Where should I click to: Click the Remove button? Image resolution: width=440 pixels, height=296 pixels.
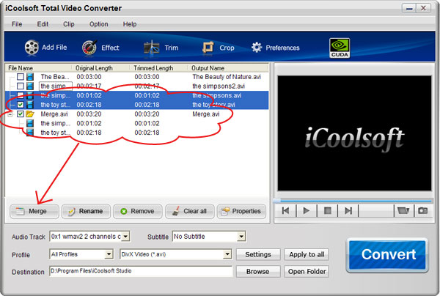[x=138, y=211]
